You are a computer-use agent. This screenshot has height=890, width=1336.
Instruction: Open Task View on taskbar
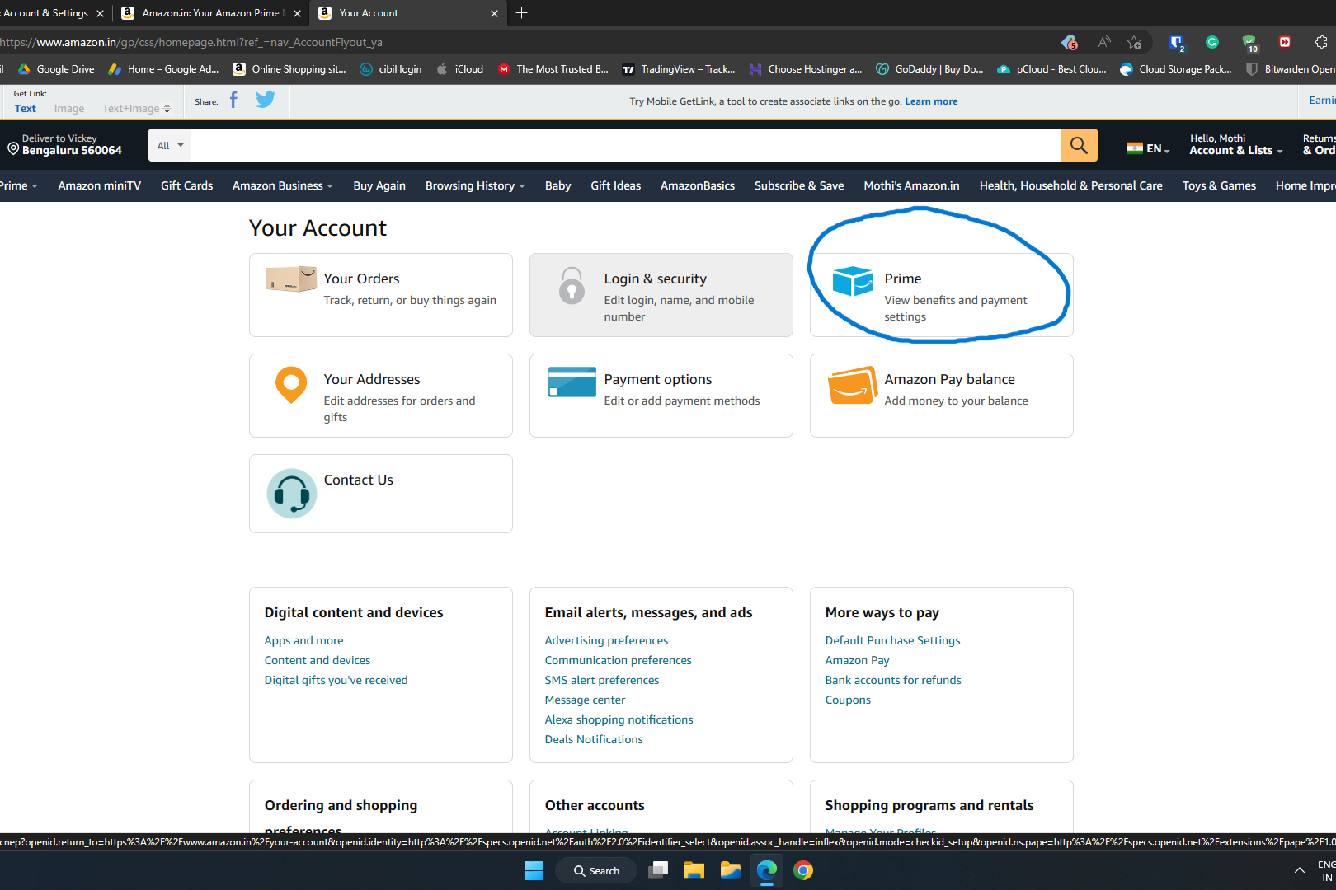tap(657, 870)
